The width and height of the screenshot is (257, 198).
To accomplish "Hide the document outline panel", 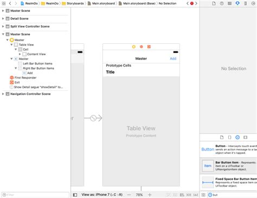I will point(75,195).
